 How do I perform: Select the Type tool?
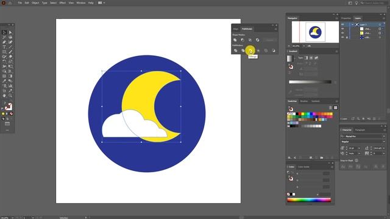pos(4,47)
